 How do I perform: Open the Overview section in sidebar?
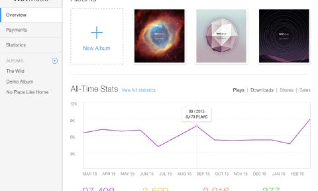(31, 15)
